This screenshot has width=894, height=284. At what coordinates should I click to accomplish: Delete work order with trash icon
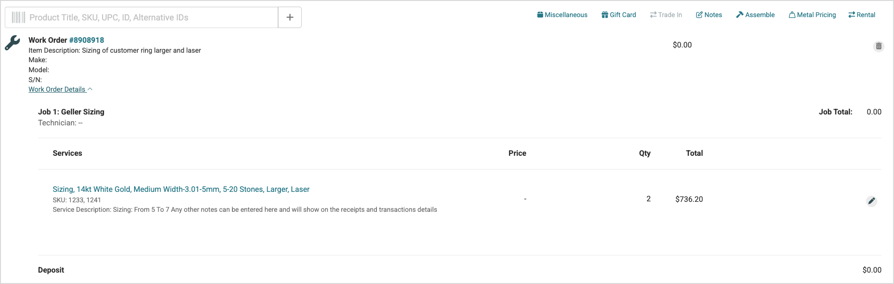click(879, 46)
